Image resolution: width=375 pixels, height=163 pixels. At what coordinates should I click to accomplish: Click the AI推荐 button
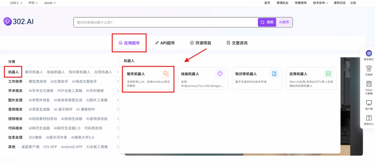tap(284, 22)
